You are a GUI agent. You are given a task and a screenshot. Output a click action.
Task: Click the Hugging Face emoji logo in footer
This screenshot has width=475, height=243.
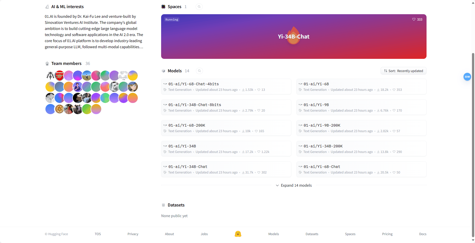tap(238, 234)
